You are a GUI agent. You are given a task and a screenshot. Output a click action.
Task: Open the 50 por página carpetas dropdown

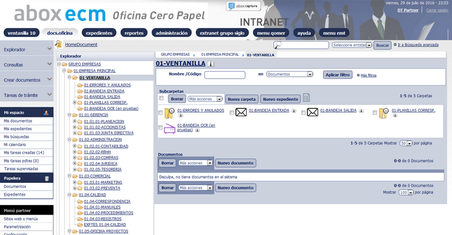tap(406, 143)
